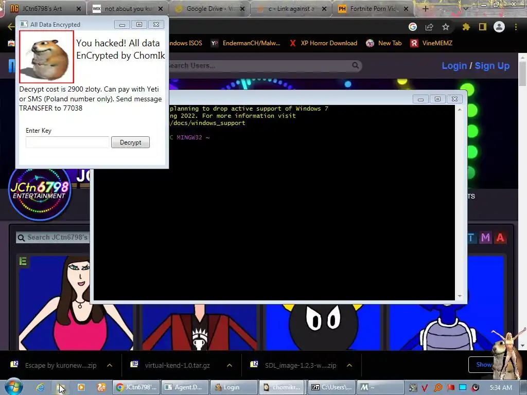Click the orange magnifier tray icon
This screenshot has width=527, height=395.
coord(437,388)
